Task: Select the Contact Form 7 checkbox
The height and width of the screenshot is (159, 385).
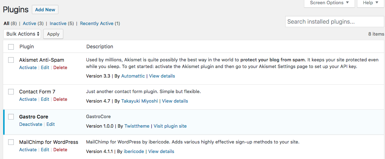Action: coord(11,92)
